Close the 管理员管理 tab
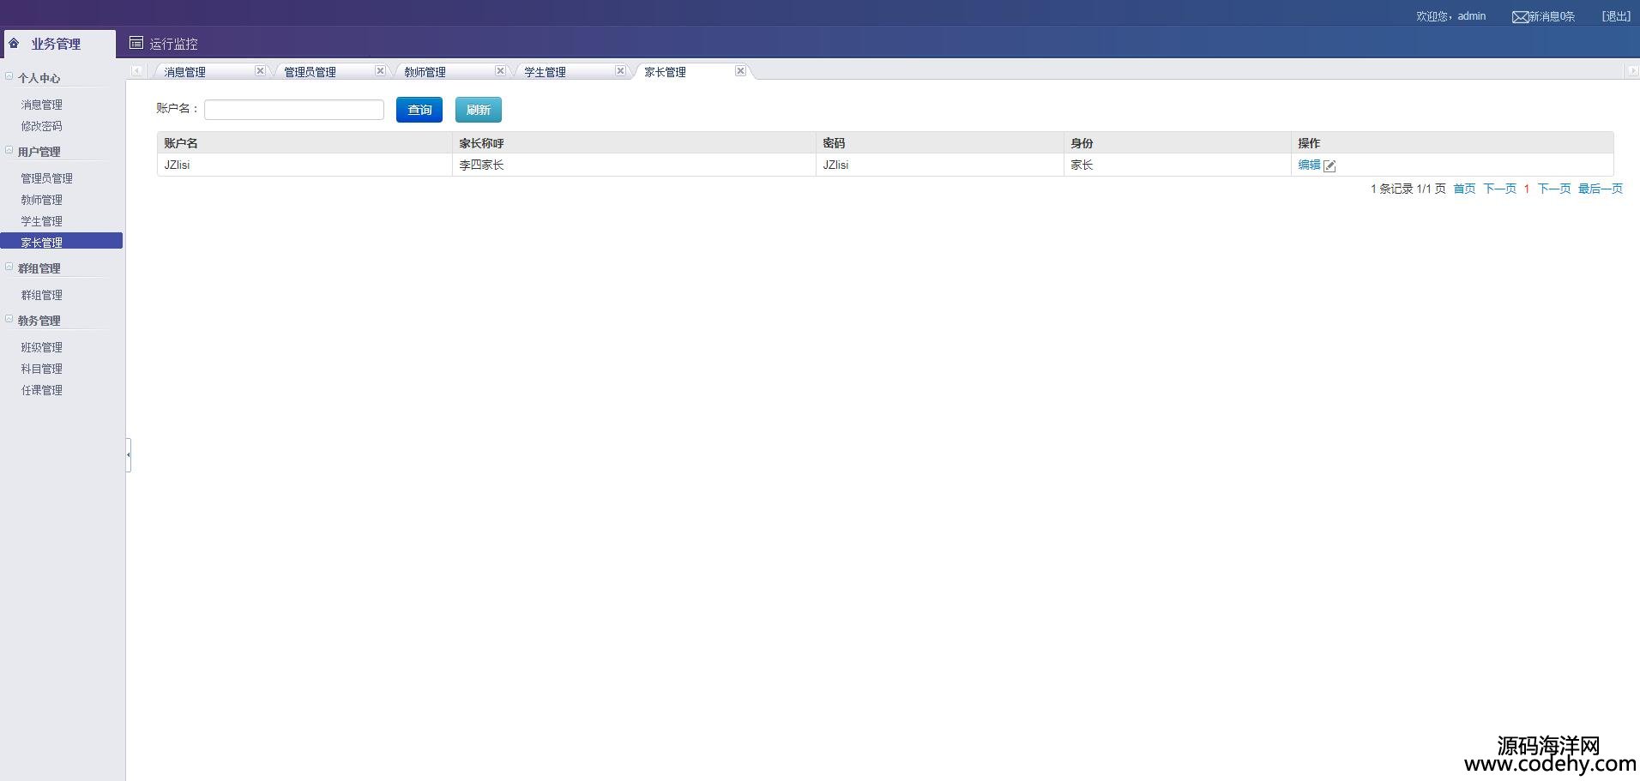Screen dimensions: 1640x781 380,71
